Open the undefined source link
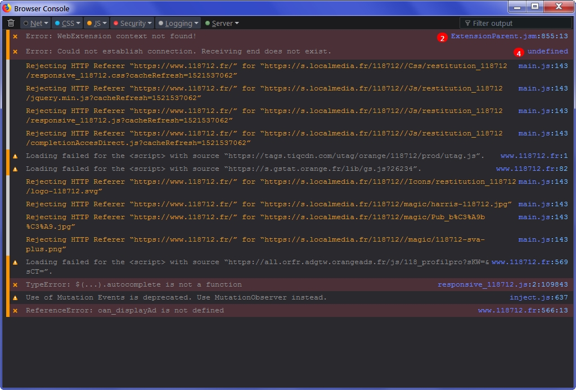576x390 pixels. tap(548, 51)
